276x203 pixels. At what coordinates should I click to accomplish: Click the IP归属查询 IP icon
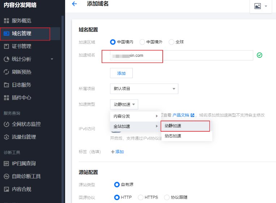point(7,164)
